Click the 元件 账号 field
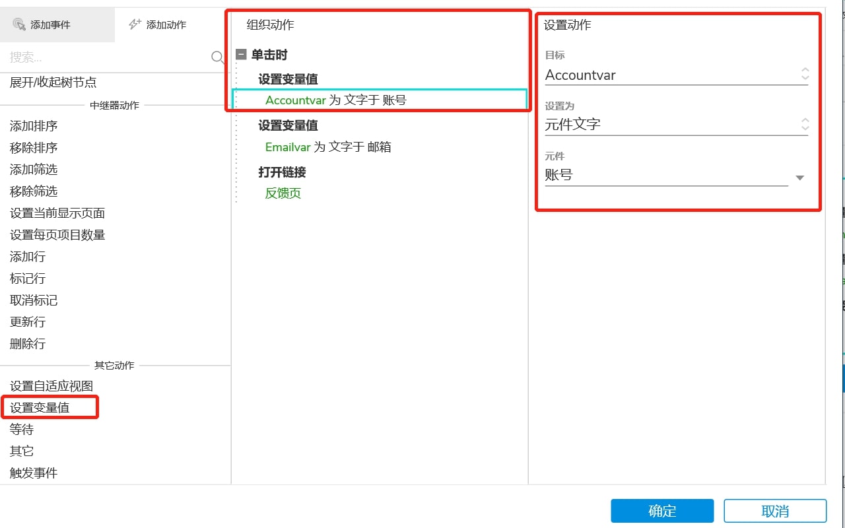 (x=666, y=176)
